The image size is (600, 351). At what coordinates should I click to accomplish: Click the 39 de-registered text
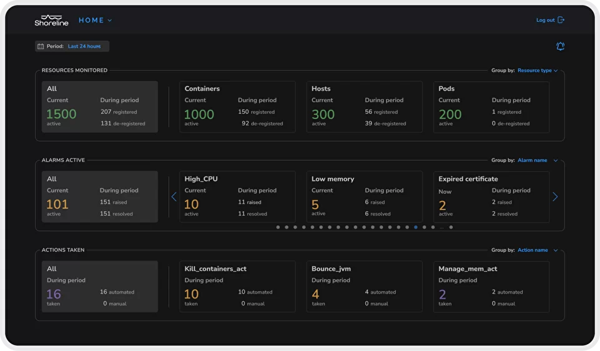click(385, 123)
